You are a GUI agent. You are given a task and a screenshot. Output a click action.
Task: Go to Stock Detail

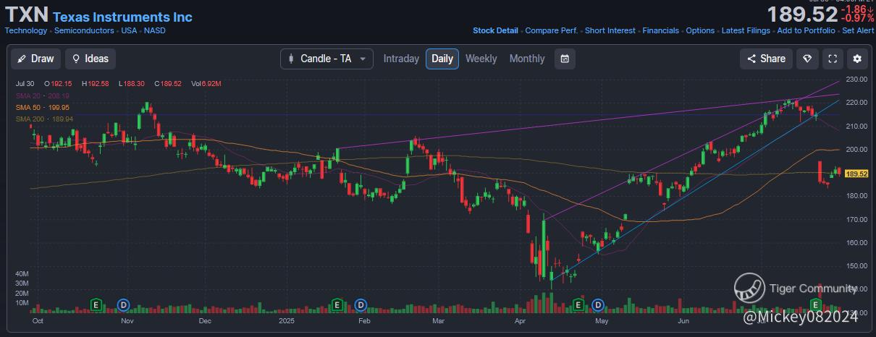[x=495, y=30]
